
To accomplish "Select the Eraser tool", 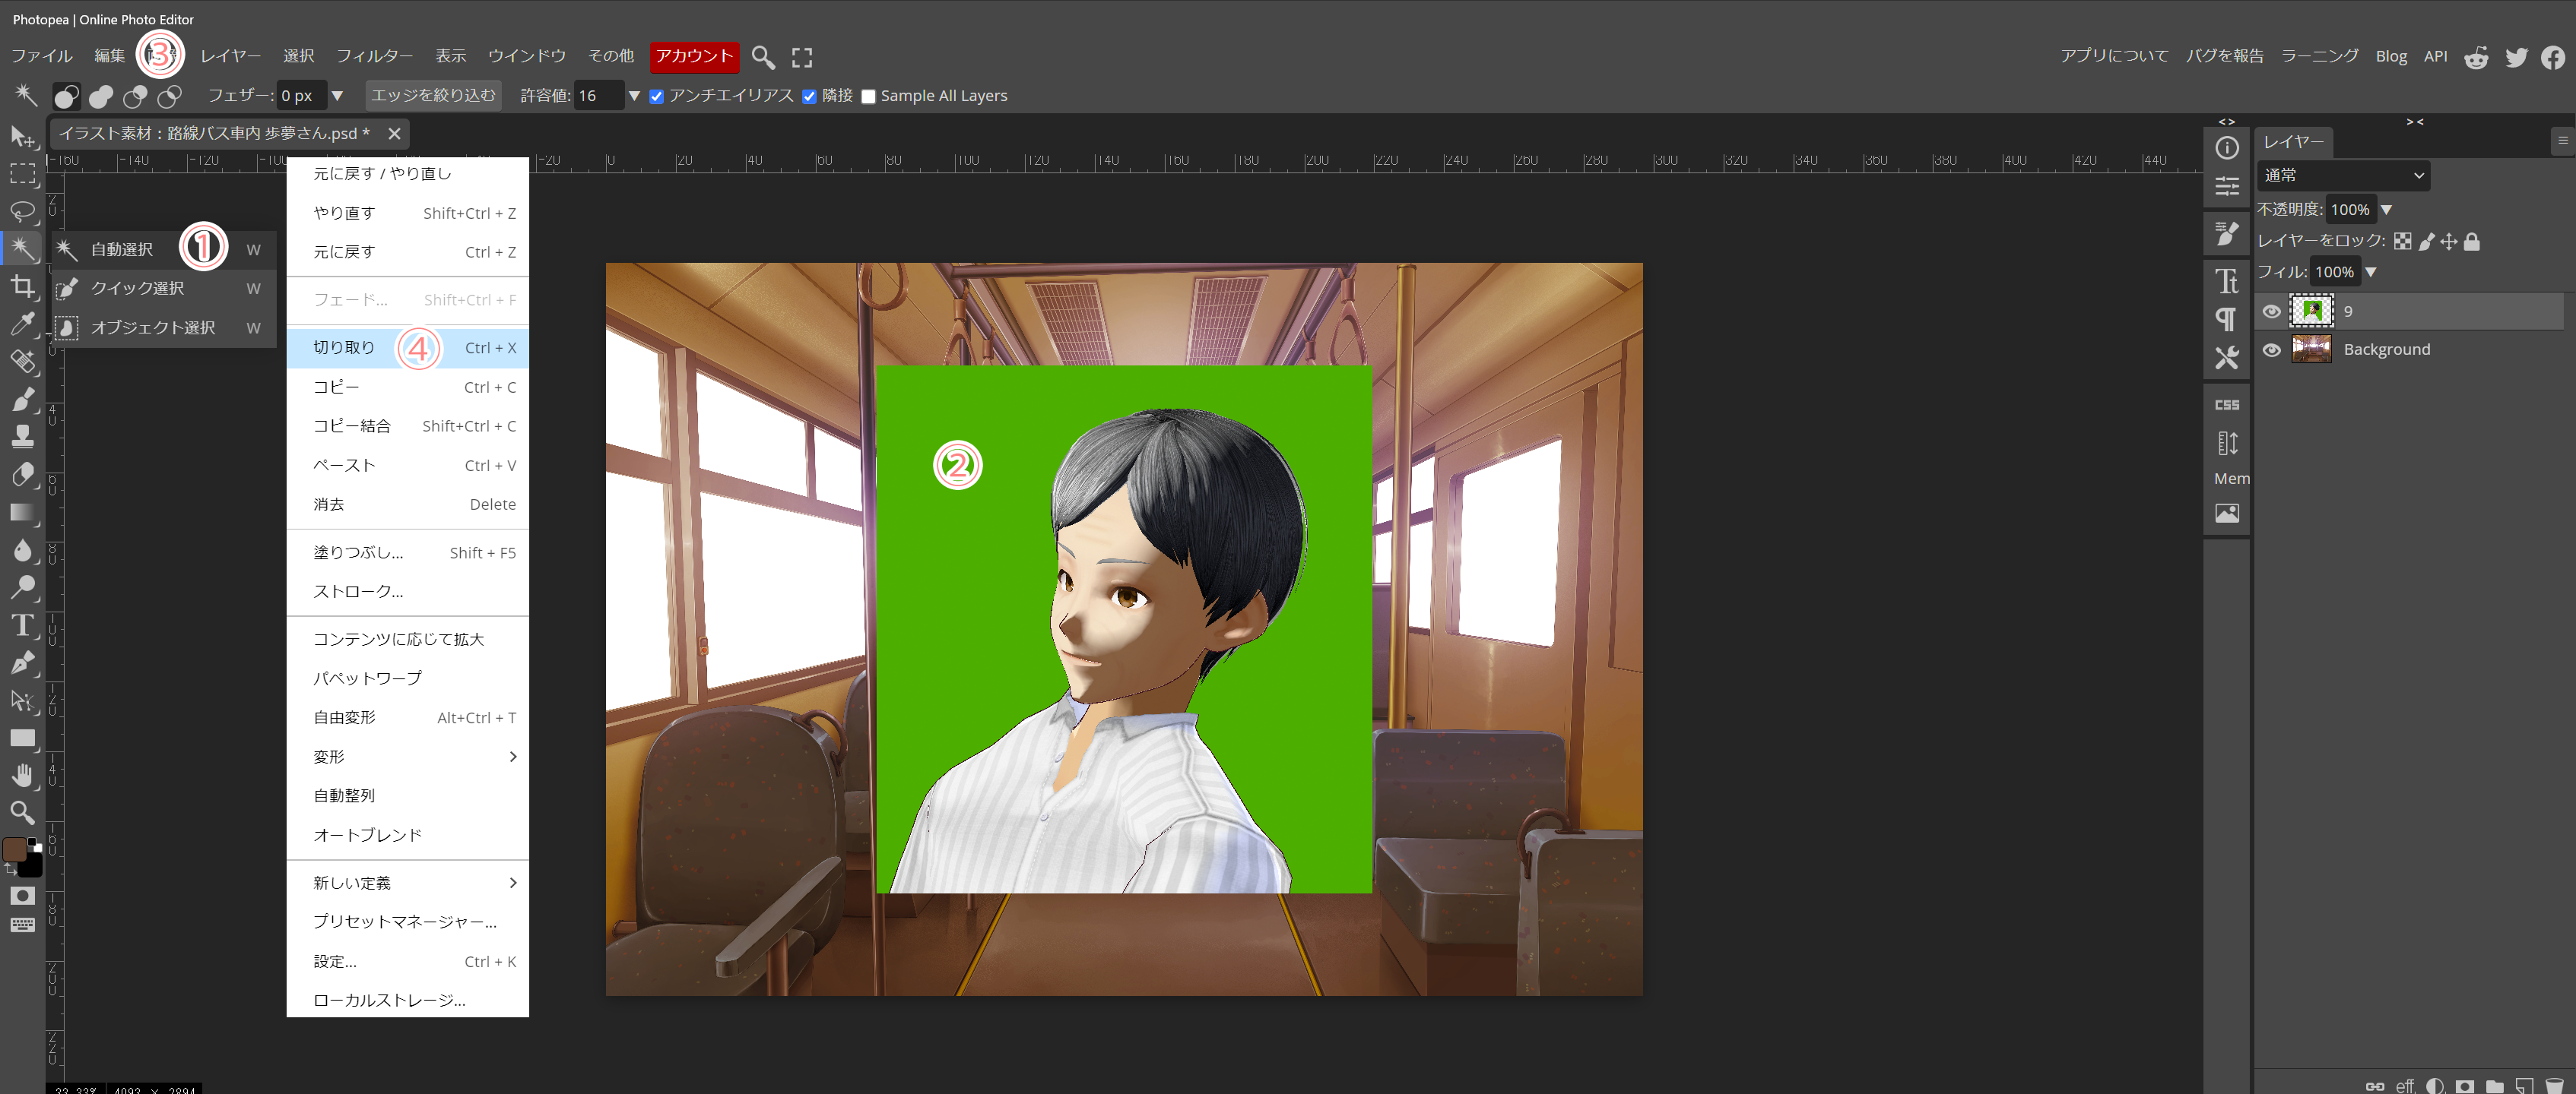I will [22, 475].
